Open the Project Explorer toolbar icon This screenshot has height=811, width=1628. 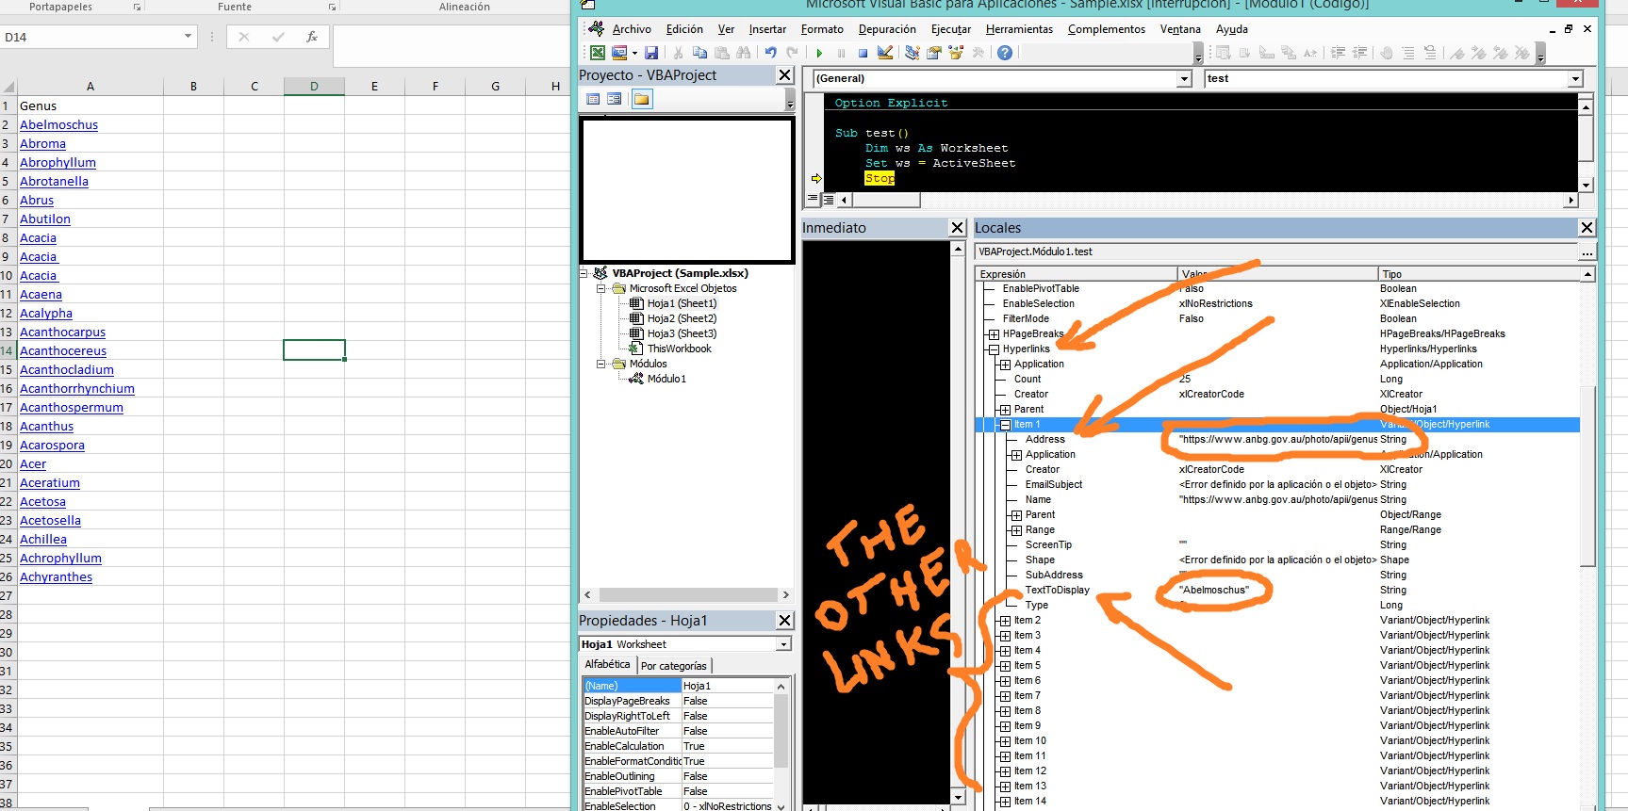[x=912, y=53]
